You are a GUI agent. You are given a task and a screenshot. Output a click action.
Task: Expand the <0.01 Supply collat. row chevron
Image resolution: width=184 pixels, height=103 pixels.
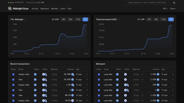click(87, 100)
